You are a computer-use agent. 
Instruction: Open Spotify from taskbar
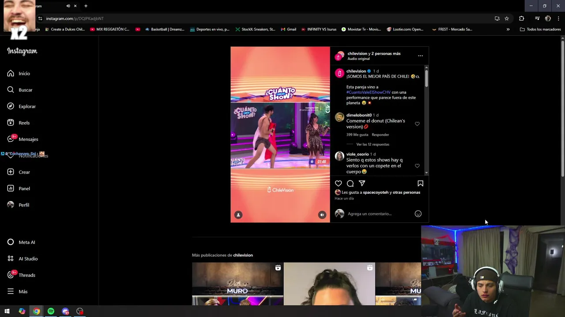[51, 311]
